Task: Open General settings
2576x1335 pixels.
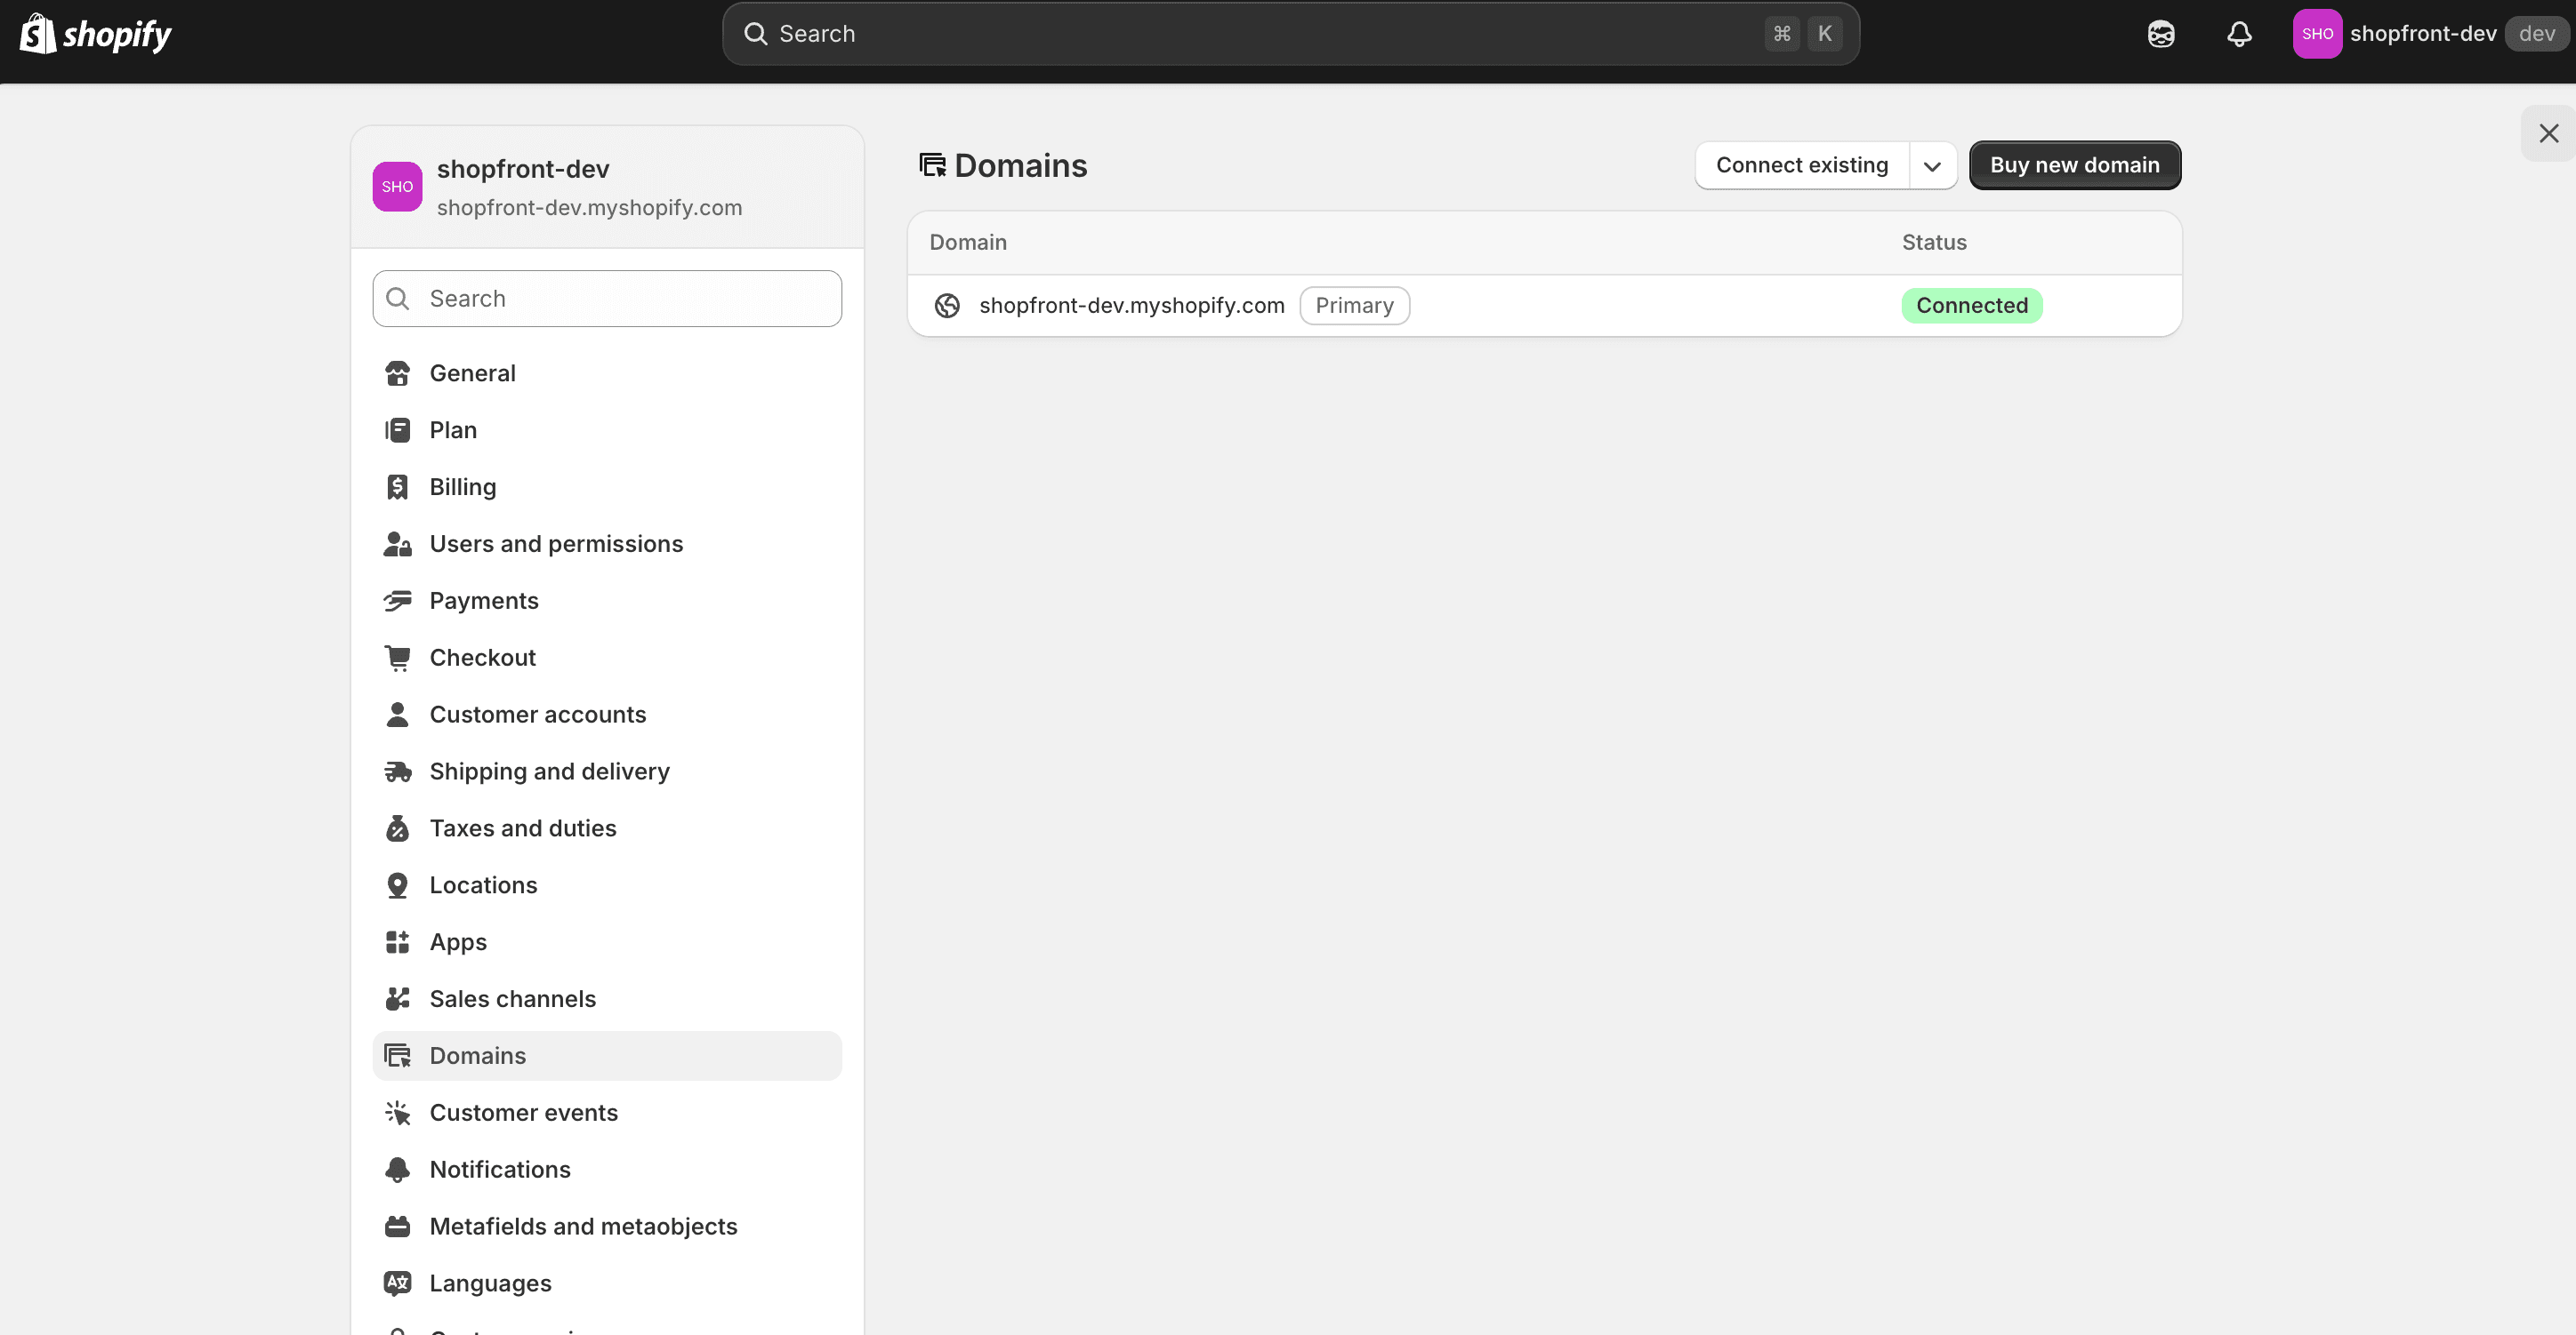Action: click(x=607, y=373)
